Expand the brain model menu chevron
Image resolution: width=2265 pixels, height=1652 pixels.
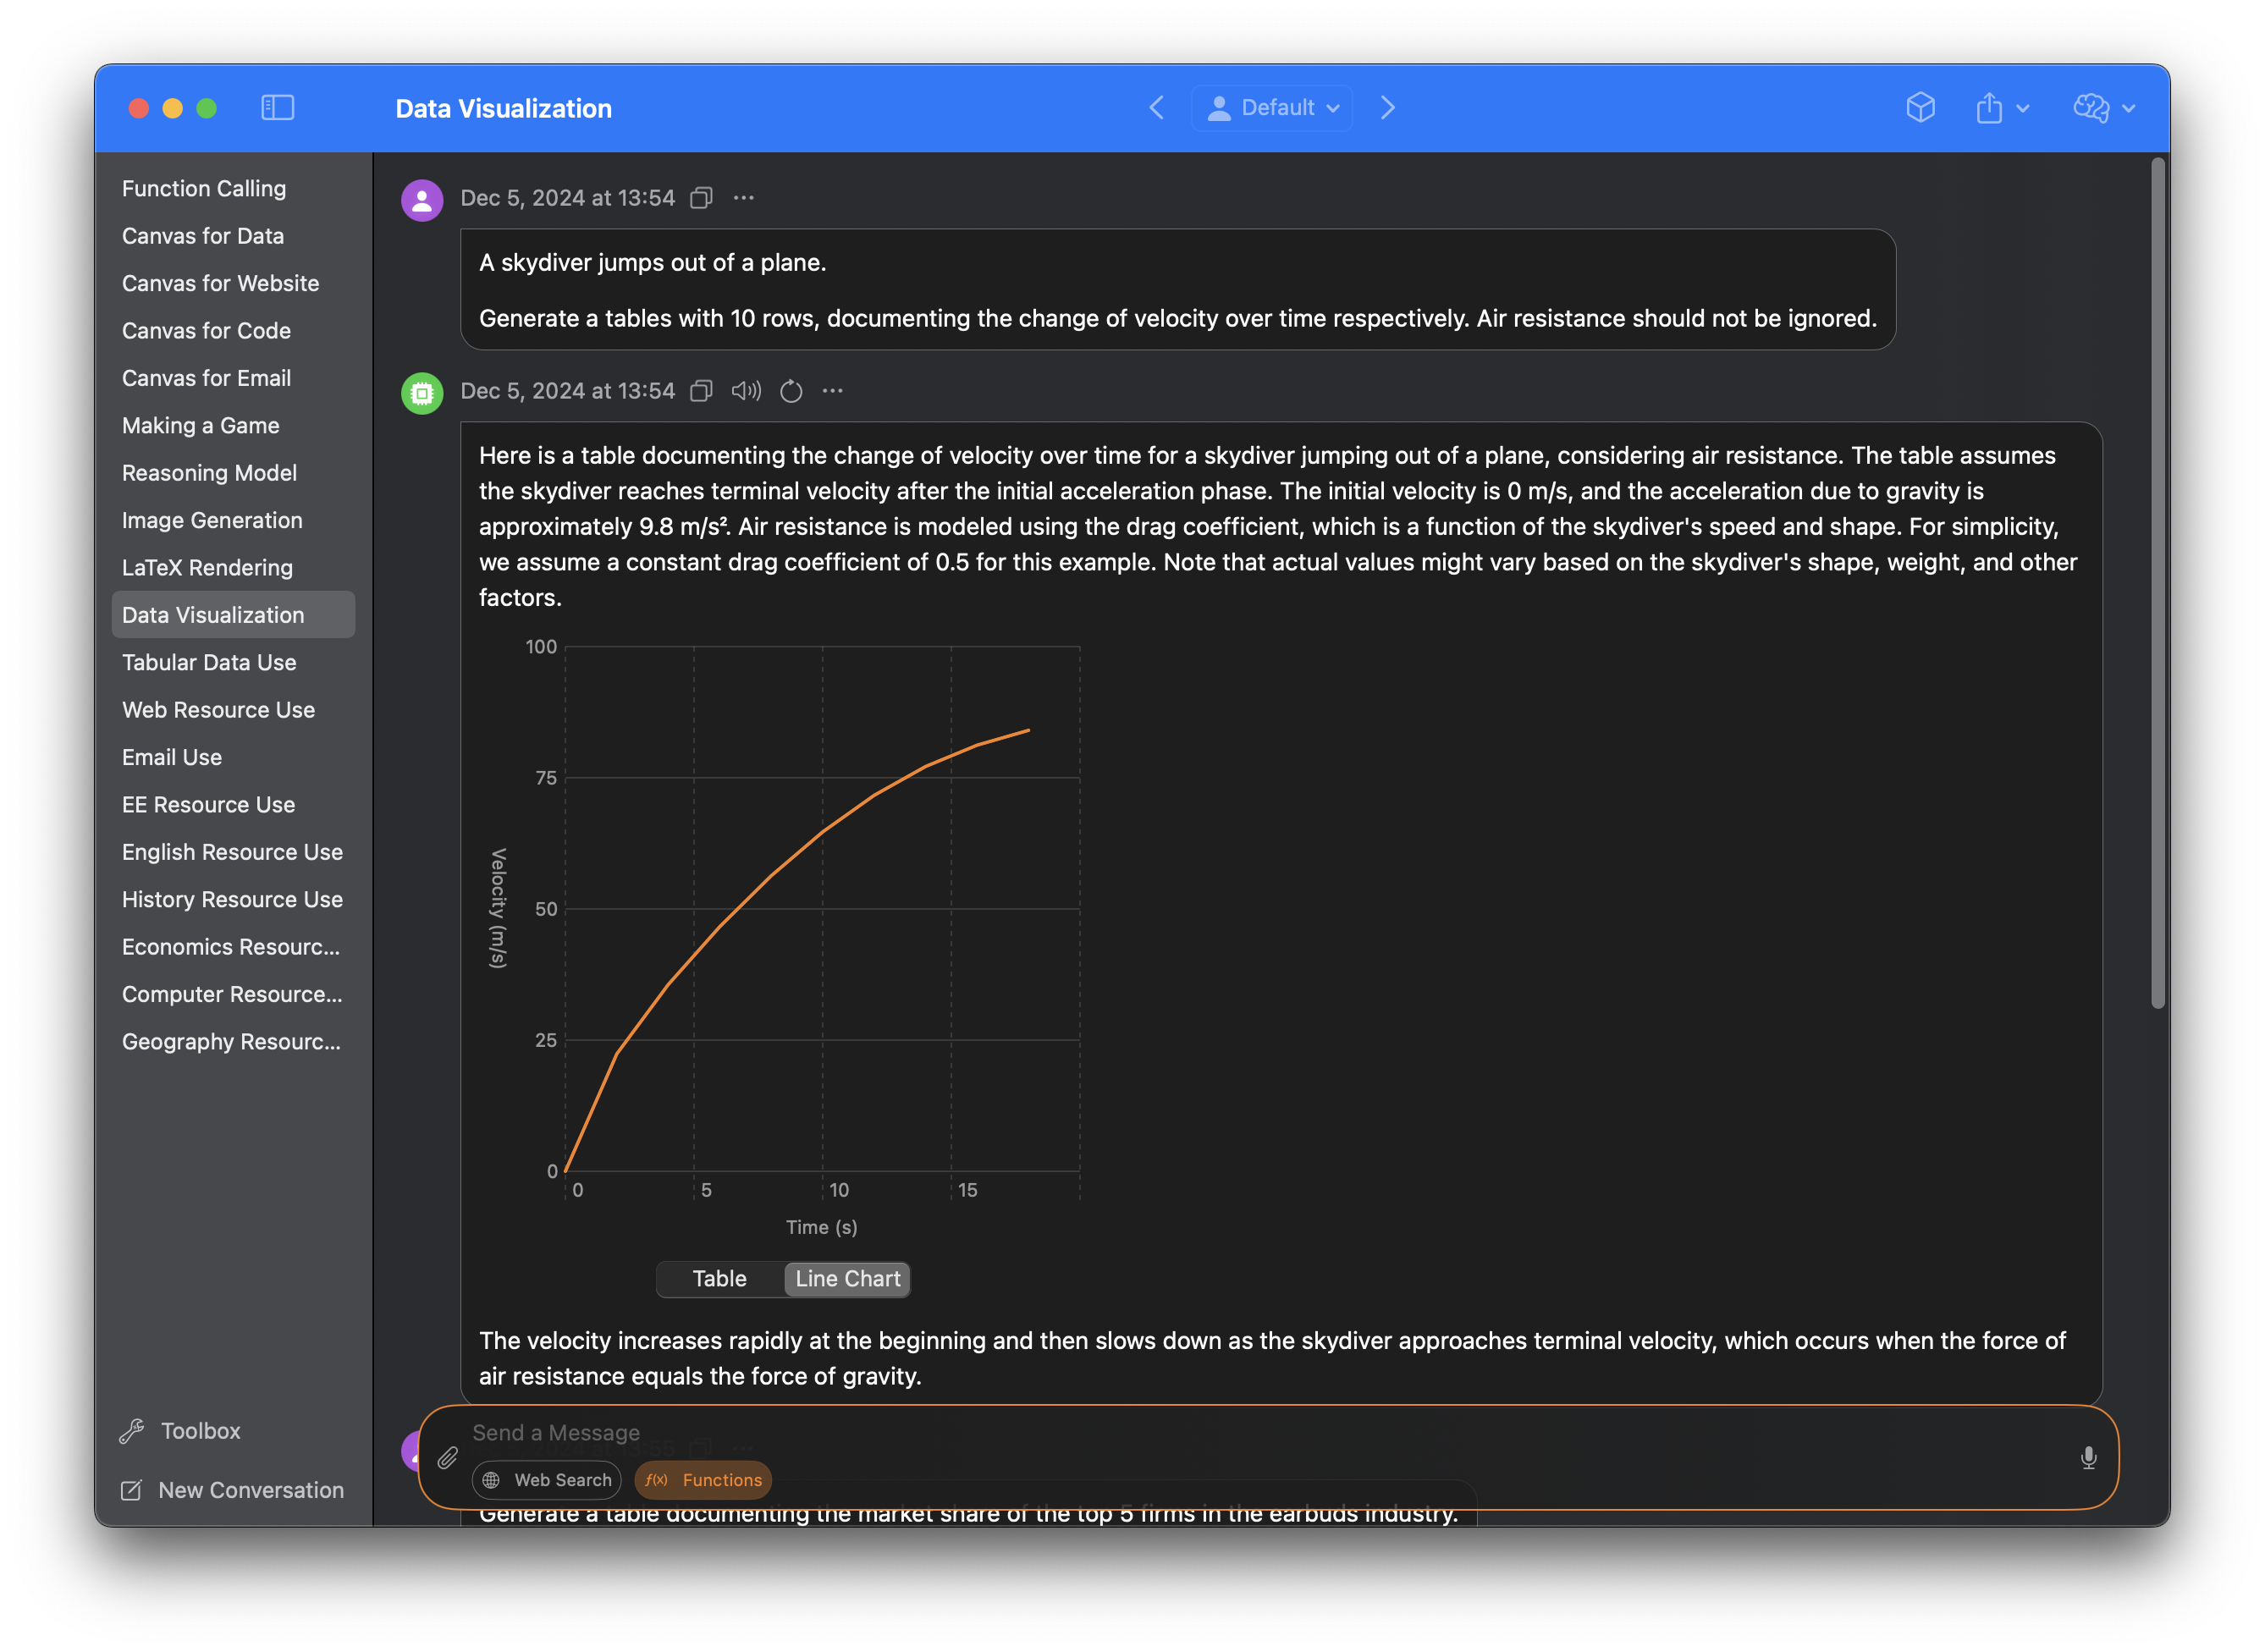(x=2129, y=108)
